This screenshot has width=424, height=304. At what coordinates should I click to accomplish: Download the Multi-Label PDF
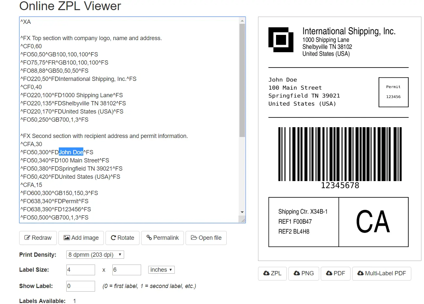click(x=382, y=273)
